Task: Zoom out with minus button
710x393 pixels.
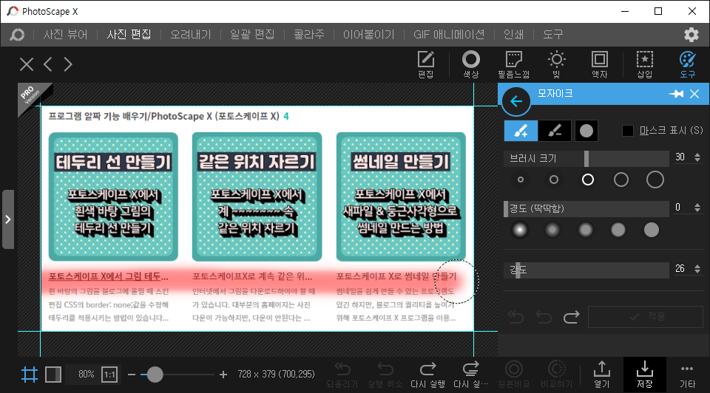Action: point(132,375)
